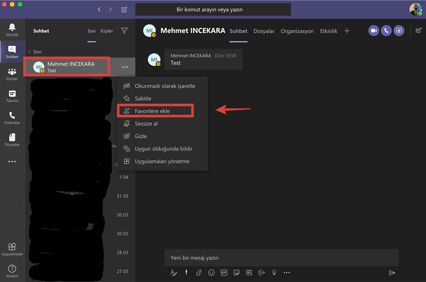Image resolution: width=426 pixels, height=282 pixels.
Task: Attach a file with paperclip icon
Action: (199, 273)
